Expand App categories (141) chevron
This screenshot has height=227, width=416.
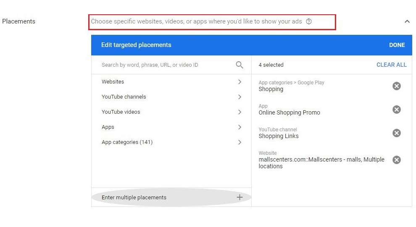[x=240, y=142]
